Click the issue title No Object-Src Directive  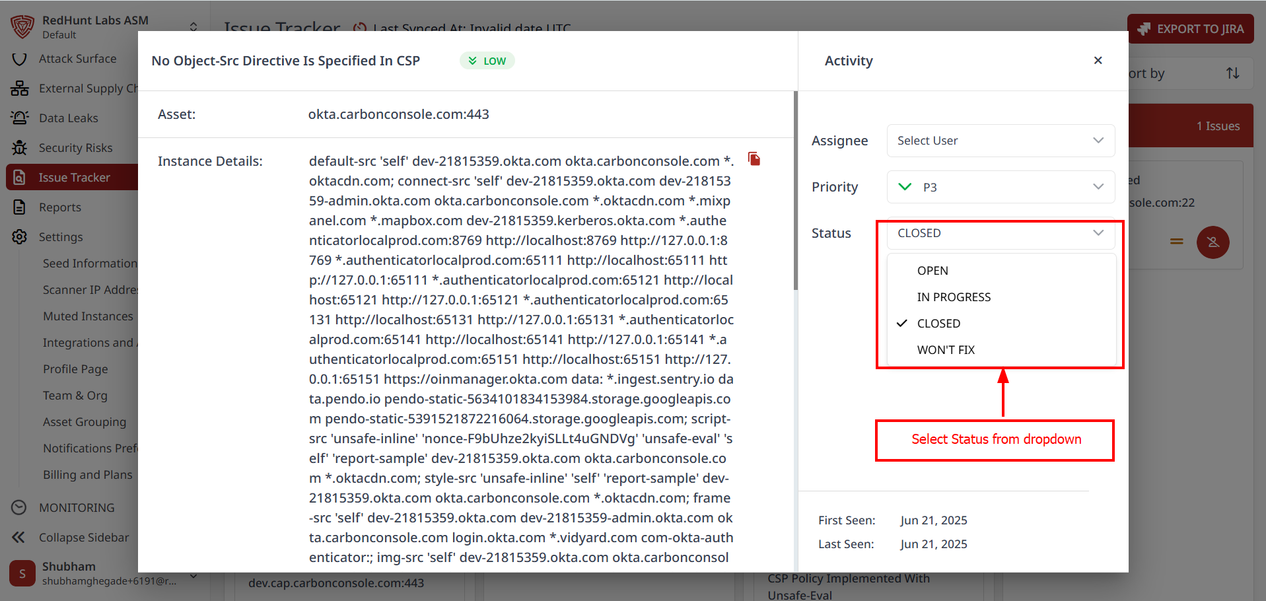[286, 61]
